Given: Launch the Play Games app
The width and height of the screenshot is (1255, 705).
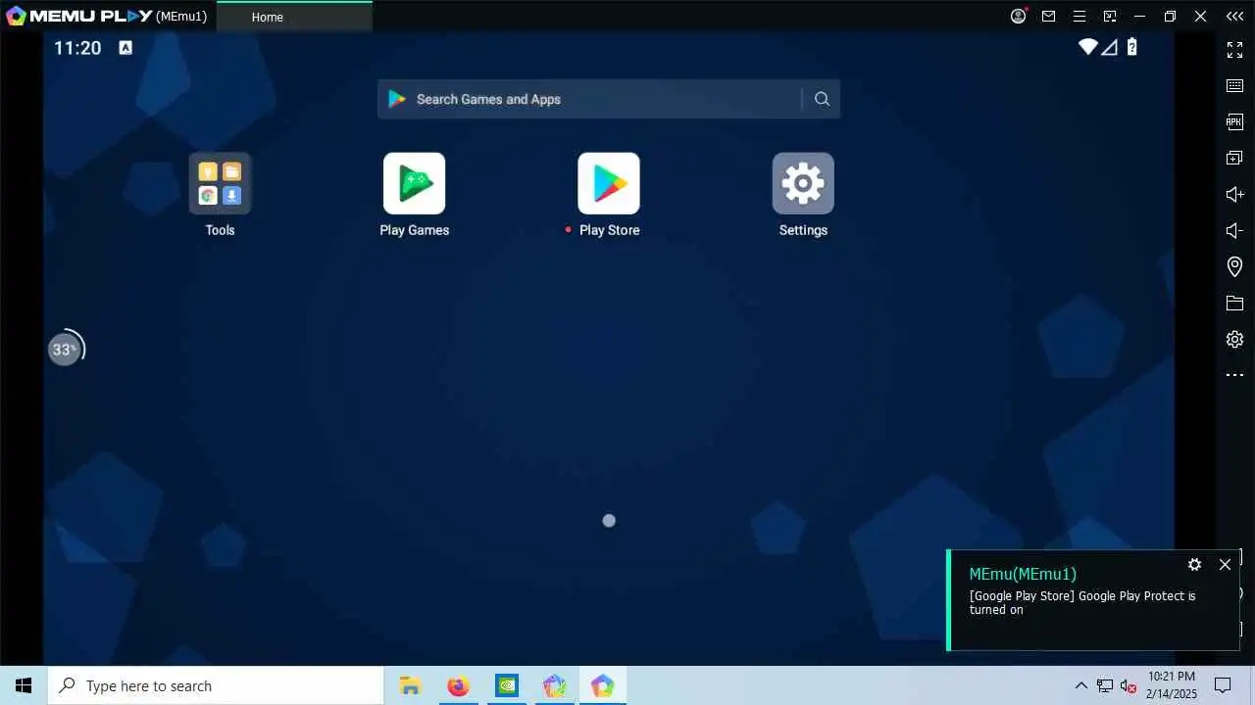Looking at the screenshot, I should 414,183.
